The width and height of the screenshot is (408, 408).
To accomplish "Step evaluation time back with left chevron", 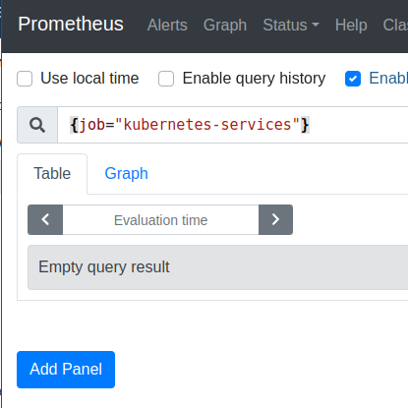I will pos(45,219).
